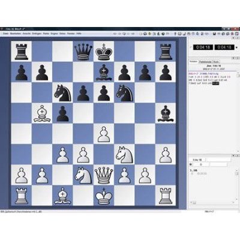Switch to the Buch tab
The height and width of the screenshot is (240, 240).
[216, 62]
